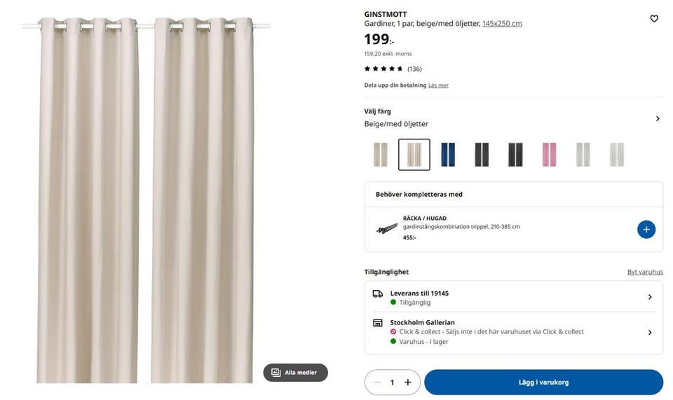This screenshot has width=673, height=400.
Task: Select the dark blue curtain color
Action: tap(448, 155)
